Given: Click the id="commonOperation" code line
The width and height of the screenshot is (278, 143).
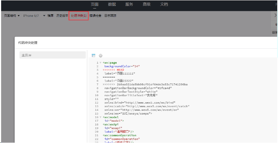Looking at the screenshot, I should pyautogui.click(x=122, y=139).
